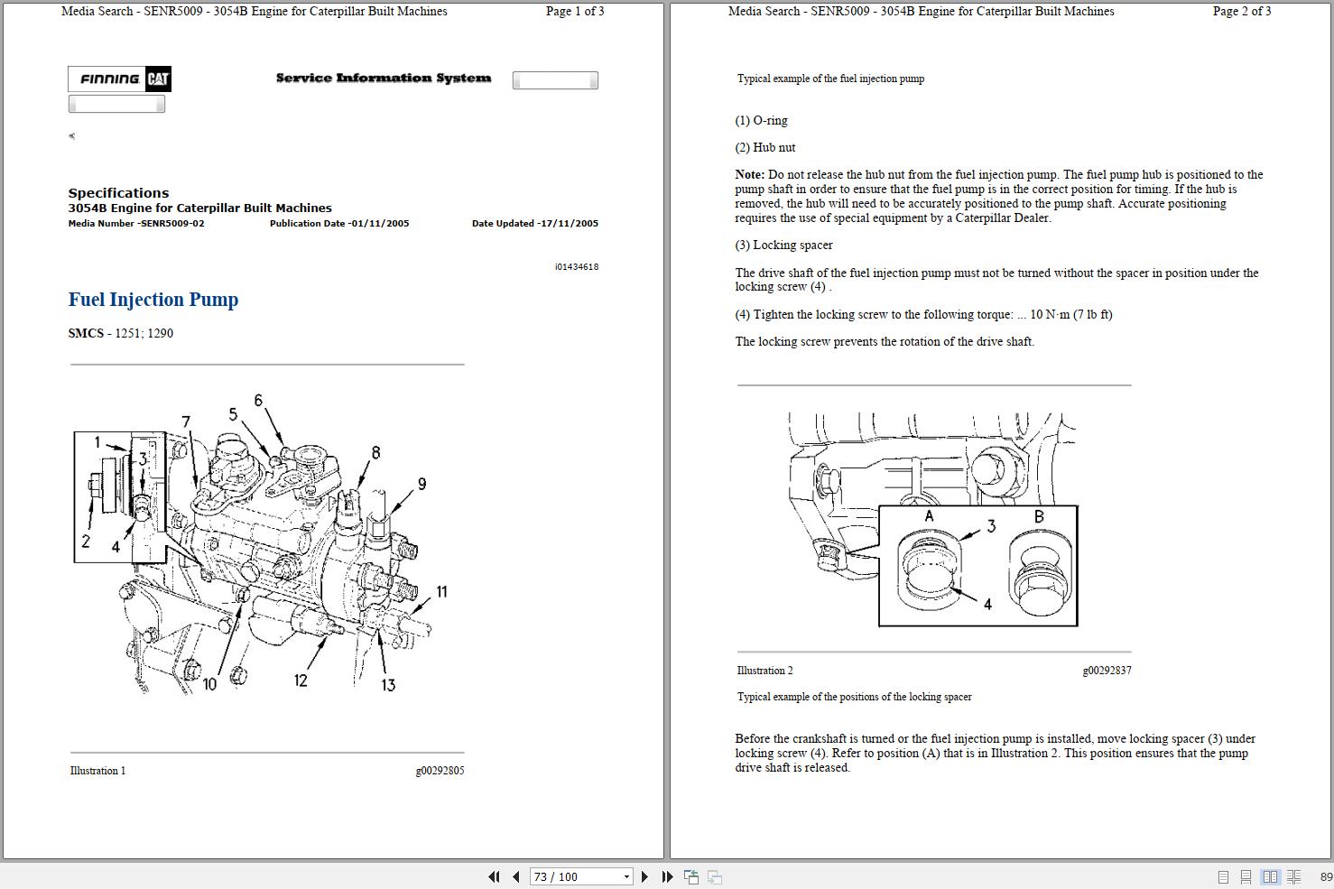Go to the next page
The height and width of the screenshot is (889, 1334).
[x=644, y=876]
